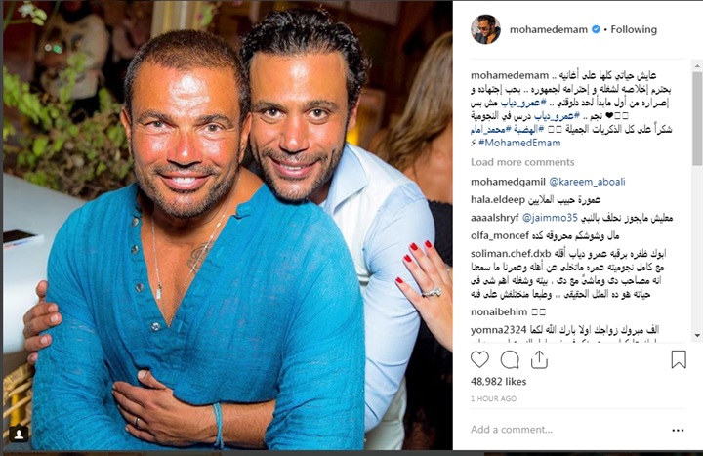Expand Load more comments
The height and width of the screenshot is (456, 703).
[522, 162]
